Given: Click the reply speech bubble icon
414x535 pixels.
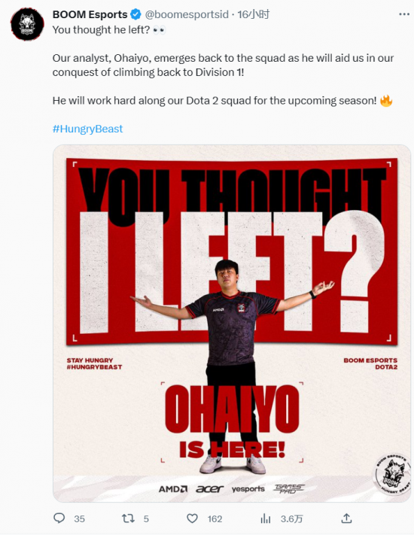Looking at the screenshot, I should (59, 518).
